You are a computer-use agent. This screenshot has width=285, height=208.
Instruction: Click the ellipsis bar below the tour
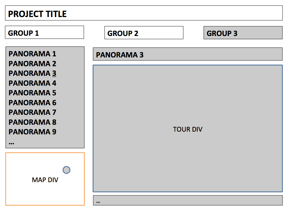pos(188,200)
